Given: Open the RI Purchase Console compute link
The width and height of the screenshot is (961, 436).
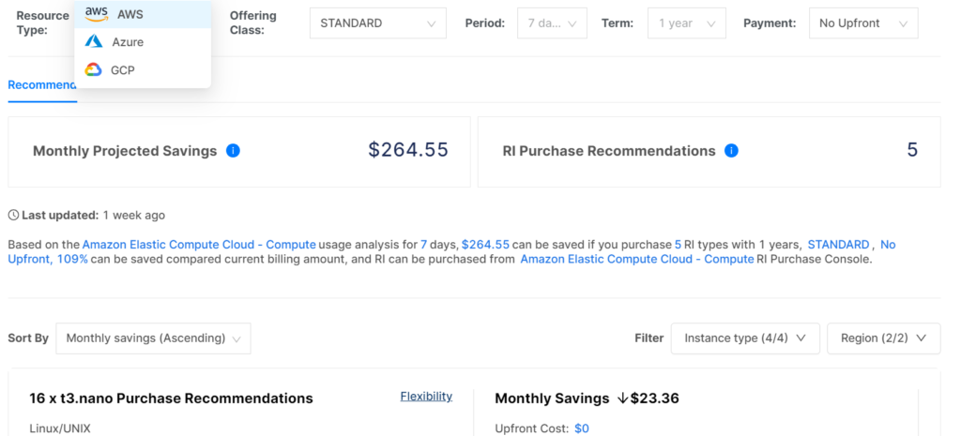Looking at the screenshot, I should [637, 259].
